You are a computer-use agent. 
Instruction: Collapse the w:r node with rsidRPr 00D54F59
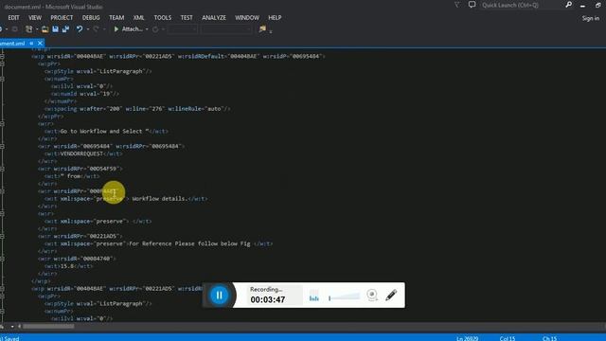[x=2, y=169]
